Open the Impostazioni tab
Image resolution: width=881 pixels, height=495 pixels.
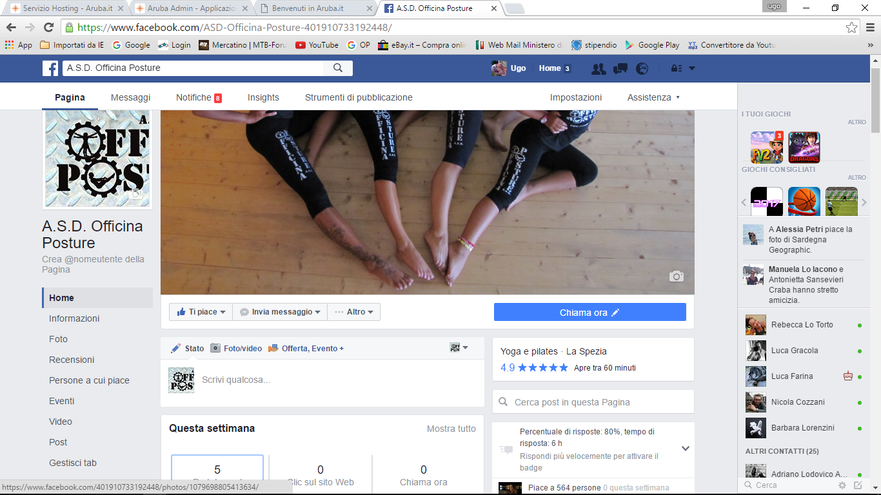pos(576,97)
